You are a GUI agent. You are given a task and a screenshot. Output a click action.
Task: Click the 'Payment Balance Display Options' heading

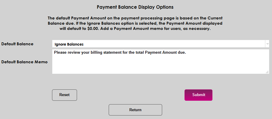[x=135, y=7]
